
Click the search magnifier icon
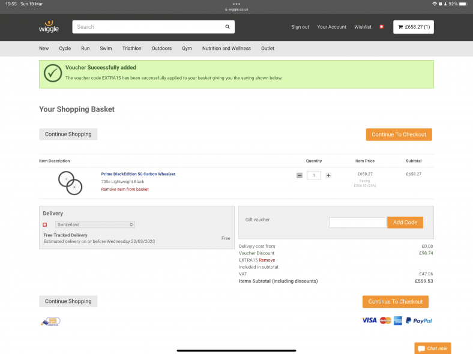227,27
